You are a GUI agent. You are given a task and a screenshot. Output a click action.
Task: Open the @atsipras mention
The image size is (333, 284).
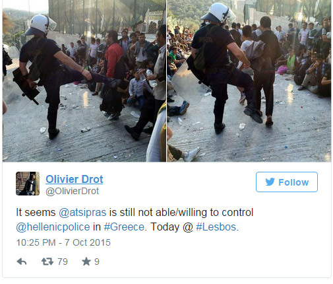pos(82,213)
